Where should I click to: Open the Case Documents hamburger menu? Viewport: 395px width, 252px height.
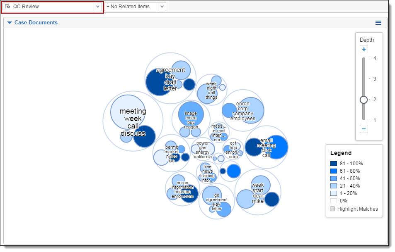(x=378, y=23)
